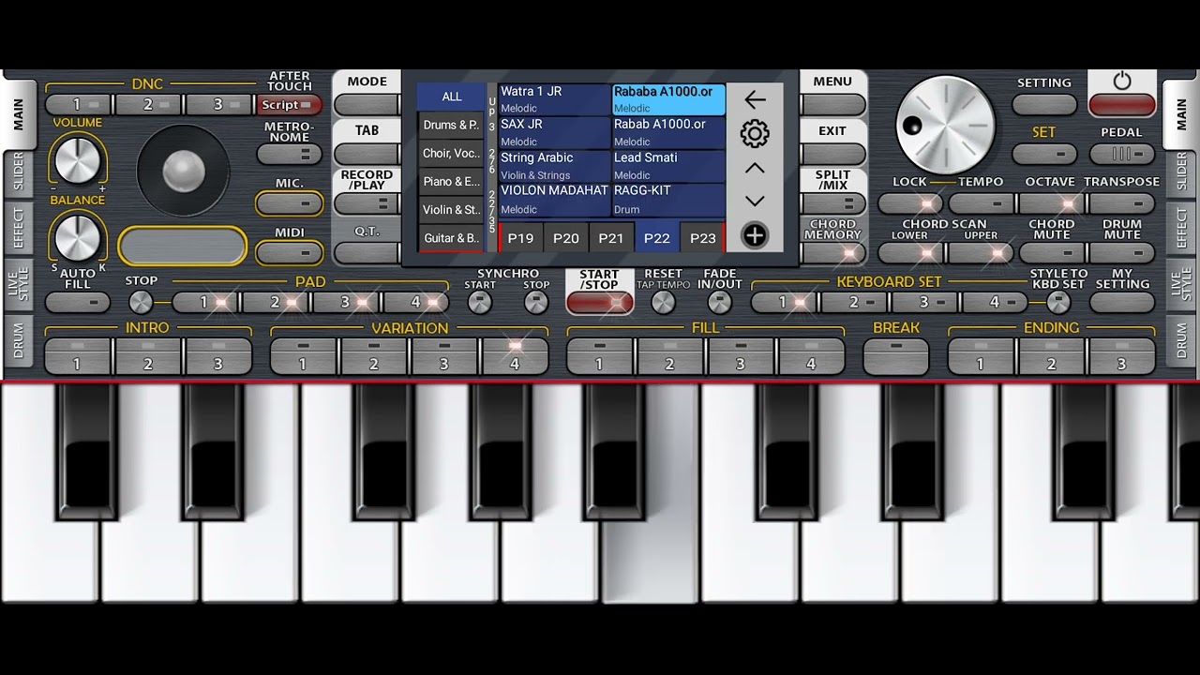Select the ALL sound category

[x=452, y=97]
